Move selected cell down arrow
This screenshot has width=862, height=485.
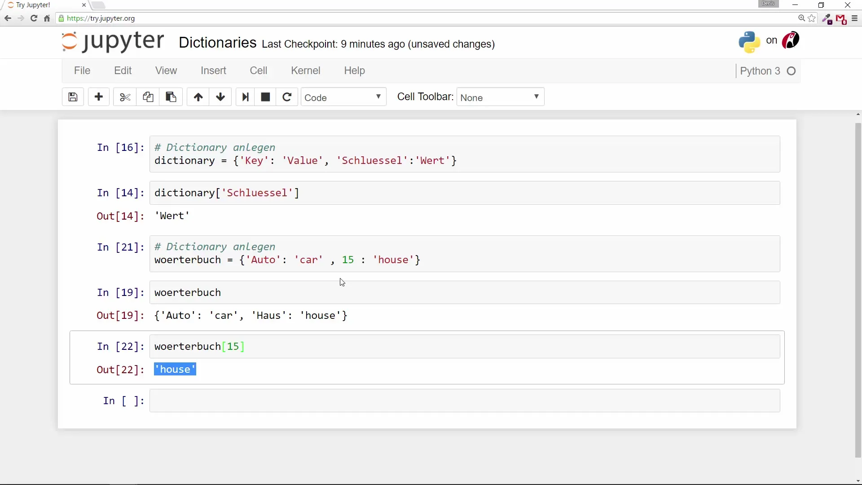(x=220, y=97)
